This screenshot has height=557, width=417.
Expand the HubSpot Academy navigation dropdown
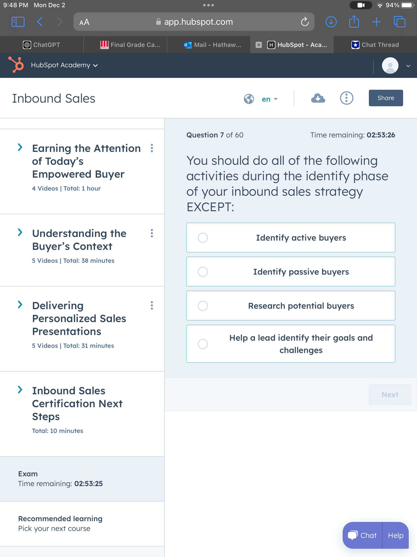pyautogui.click(x=64, y=65)
